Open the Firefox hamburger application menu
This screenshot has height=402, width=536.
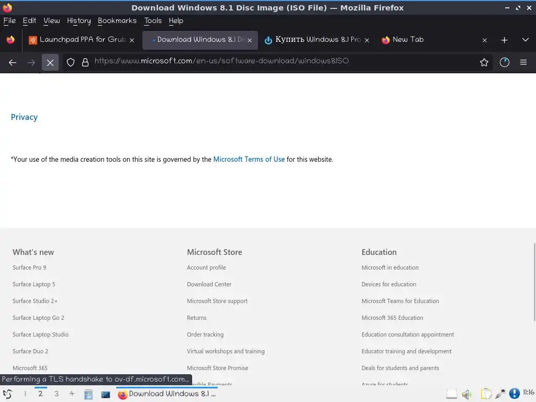[523, 62]
